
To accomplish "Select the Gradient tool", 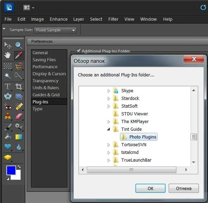I will tap(19, 137).
